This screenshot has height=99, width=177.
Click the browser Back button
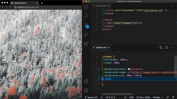3,7
